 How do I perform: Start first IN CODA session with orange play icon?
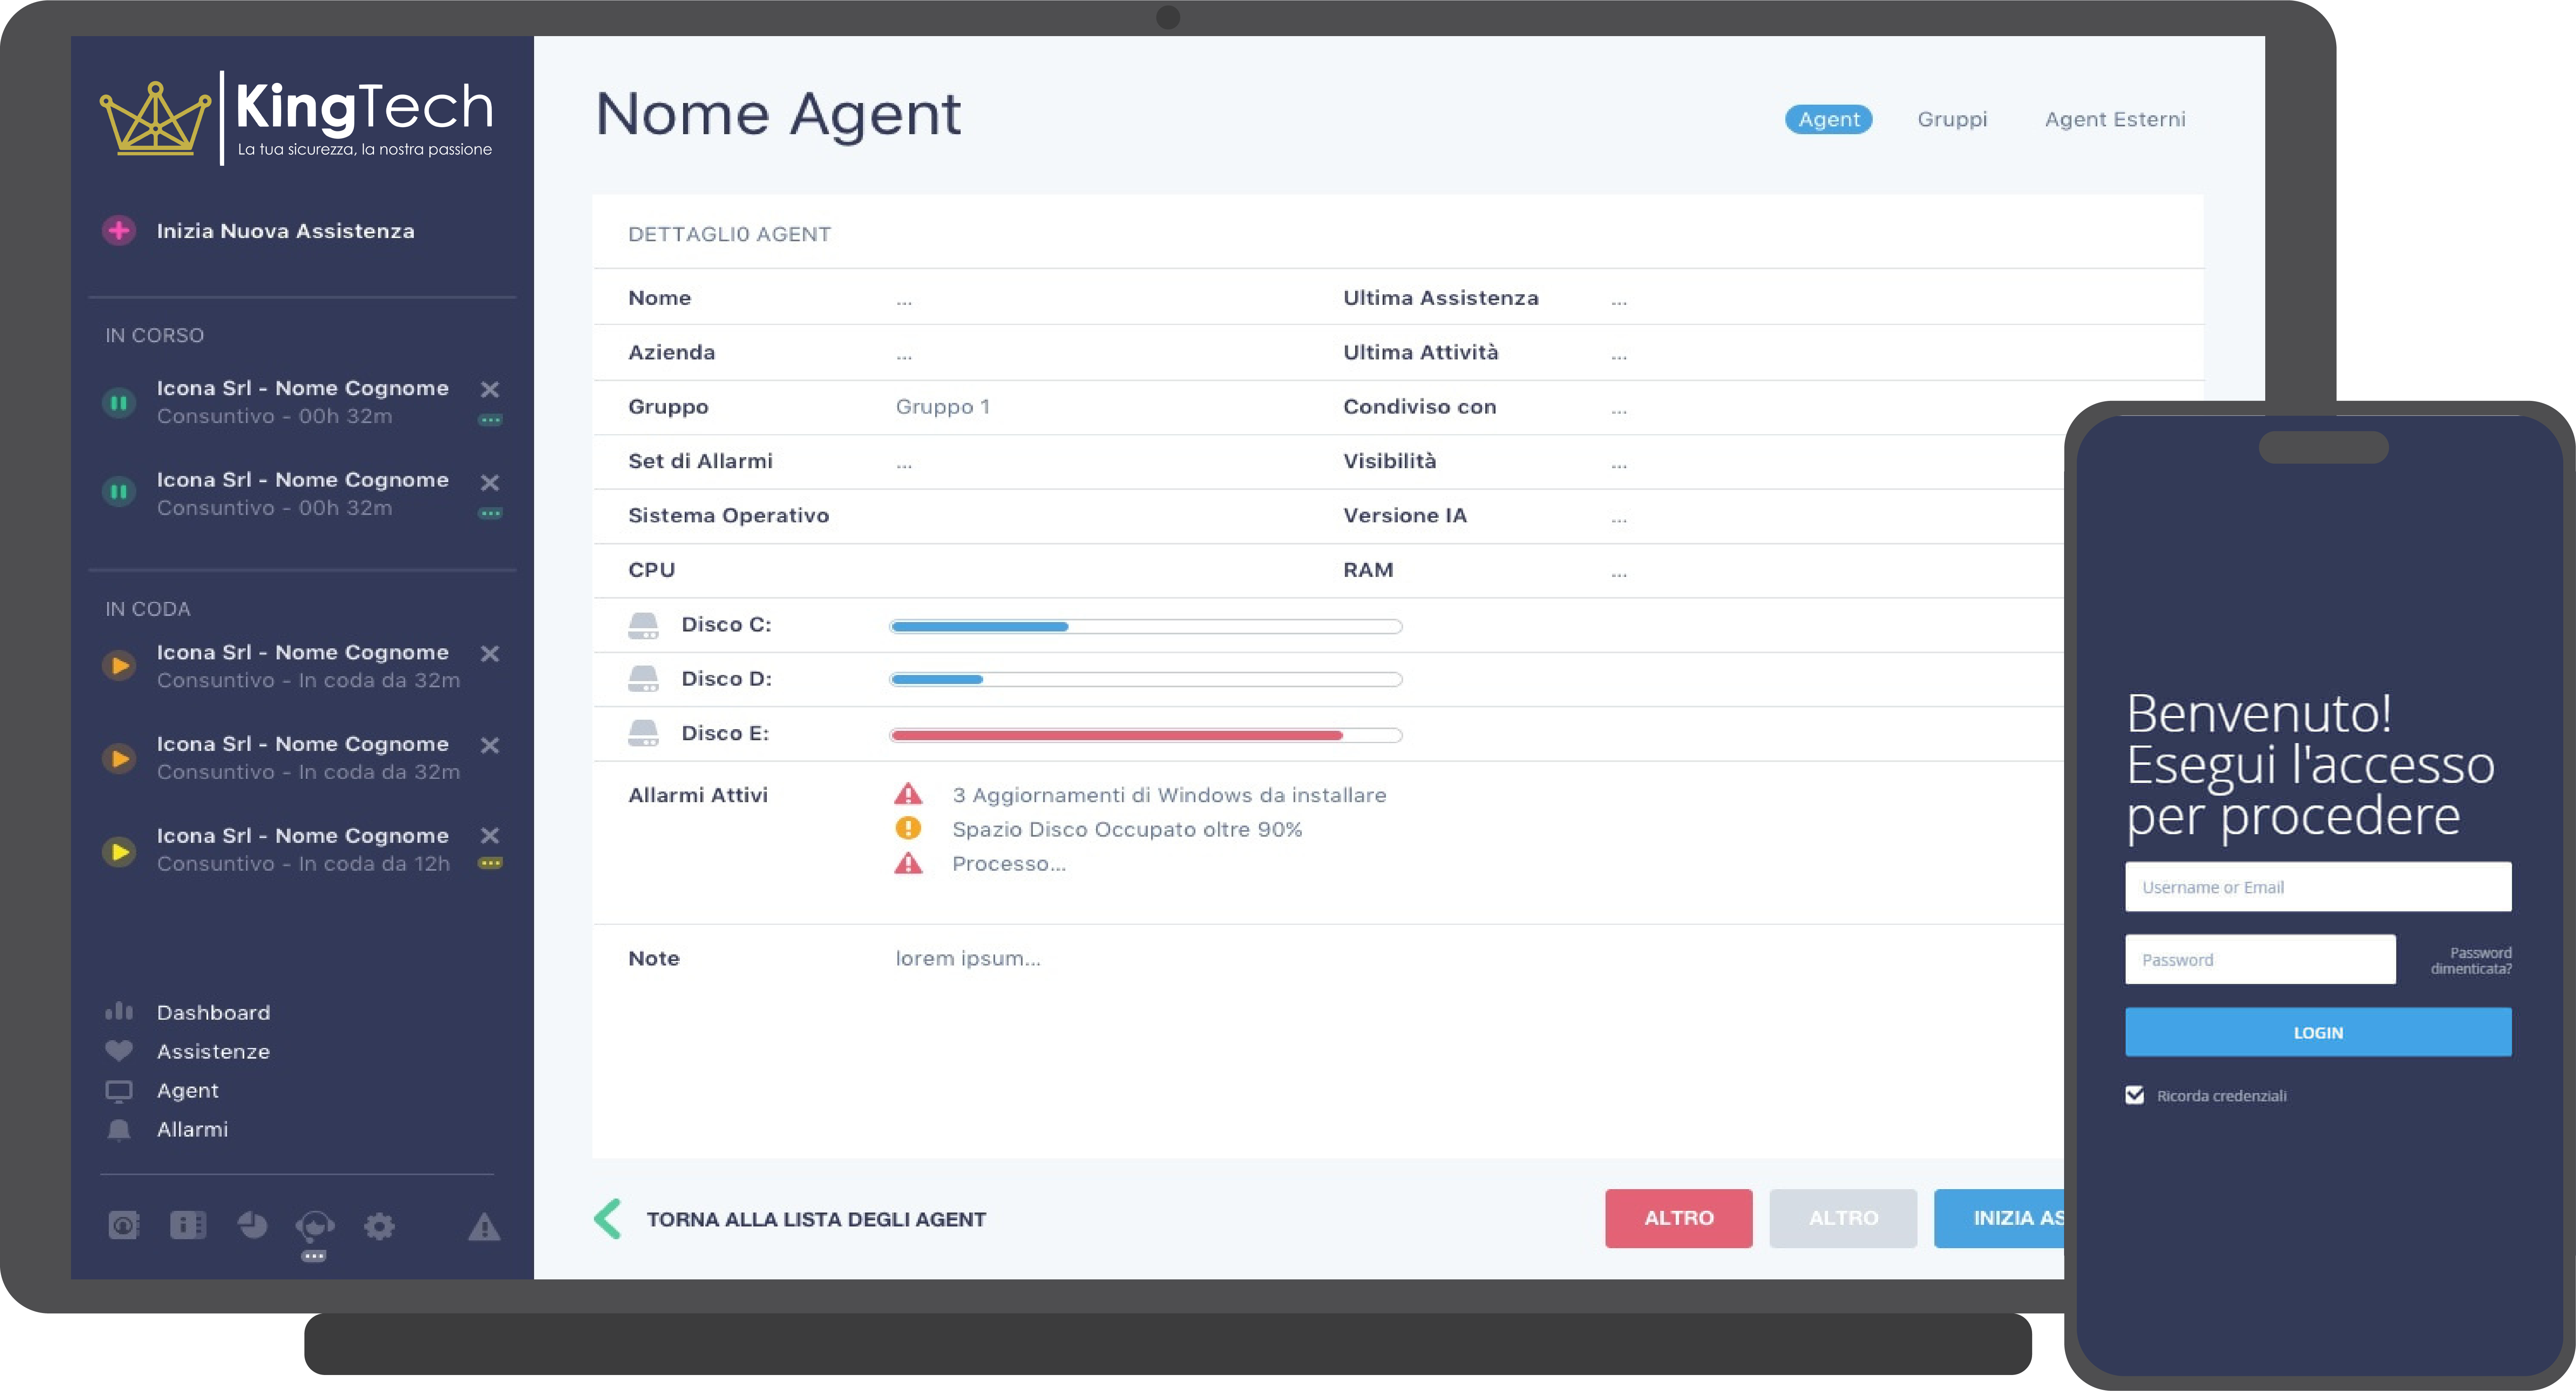(x=119, y=666)
